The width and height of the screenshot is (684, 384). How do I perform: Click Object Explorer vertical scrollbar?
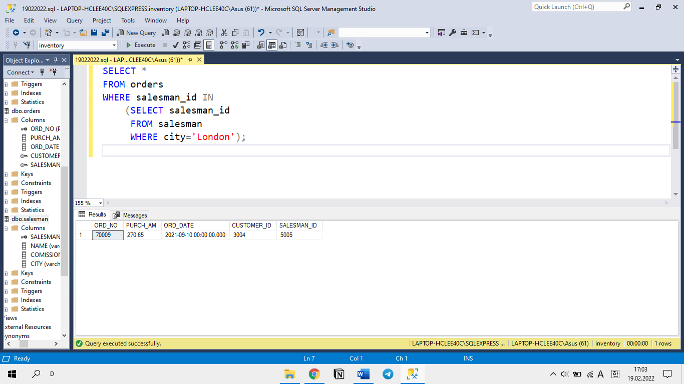coord(64,220)
